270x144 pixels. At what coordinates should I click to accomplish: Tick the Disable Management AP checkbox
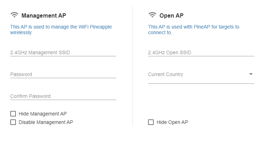(13, 122)
